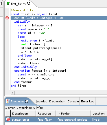Click the 'end foobaz' line
107x125 pixels.
[x=23, y=82]
